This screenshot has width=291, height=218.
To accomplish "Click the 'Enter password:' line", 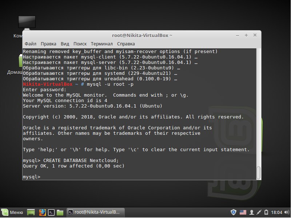I will tap(44, 90).
